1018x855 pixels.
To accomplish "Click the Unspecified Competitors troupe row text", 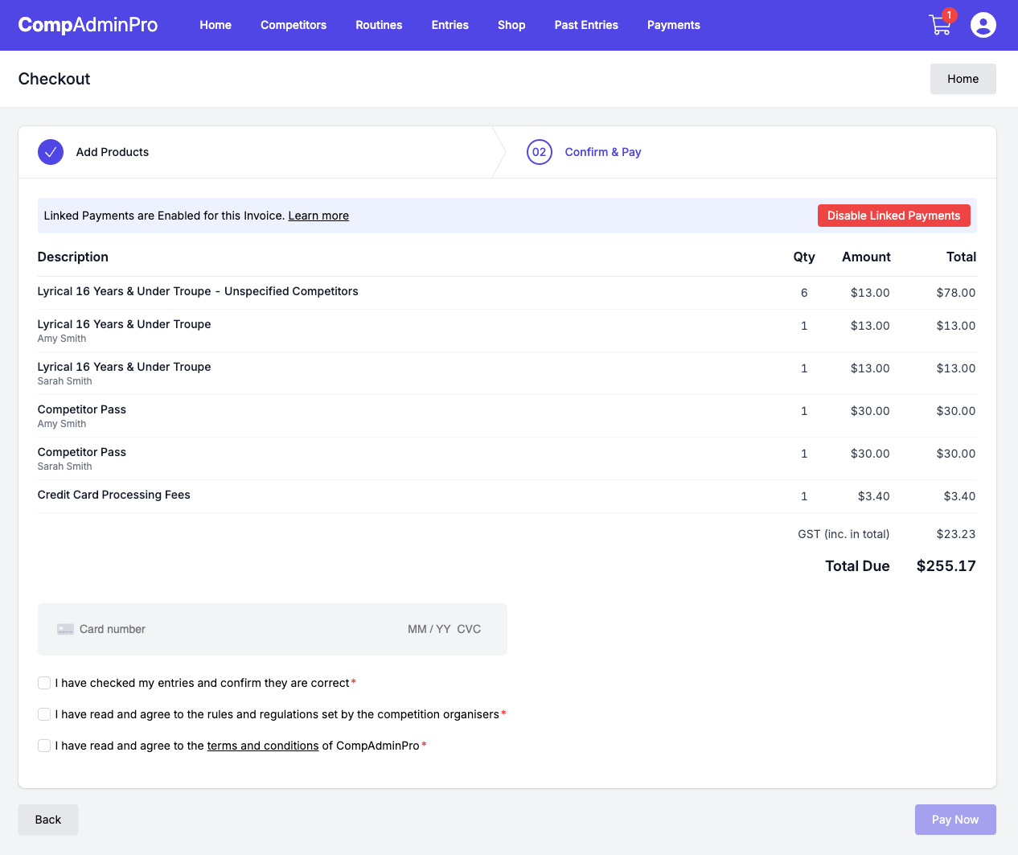I will click(x=198, y=291).
